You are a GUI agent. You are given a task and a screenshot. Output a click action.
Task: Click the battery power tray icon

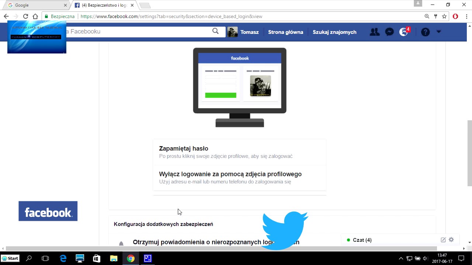tap(417, 258)
